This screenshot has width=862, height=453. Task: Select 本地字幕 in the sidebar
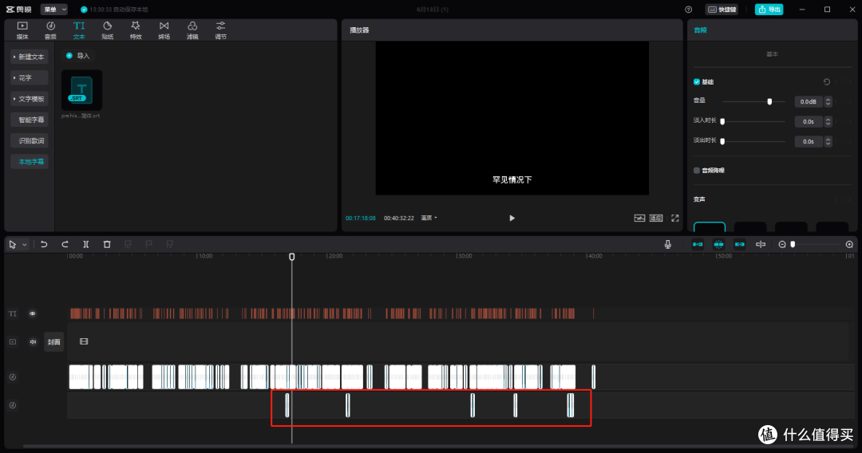coord(30,161)
